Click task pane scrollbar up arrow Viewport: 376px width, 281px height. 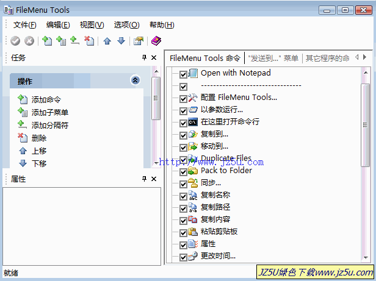coord(156,71)
